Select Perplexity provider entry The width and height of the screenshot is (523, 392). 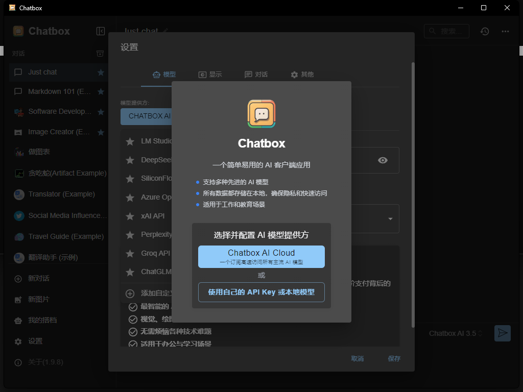coord(146,234)
